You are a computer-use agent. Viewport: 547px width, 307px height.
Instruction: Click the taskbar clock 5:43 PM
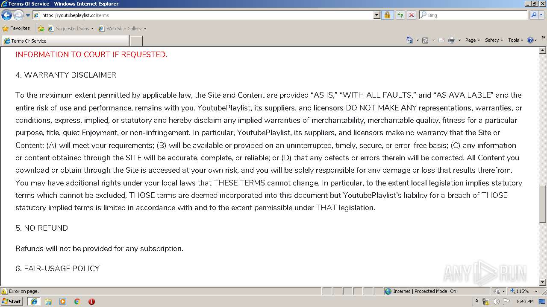[525, 301]
